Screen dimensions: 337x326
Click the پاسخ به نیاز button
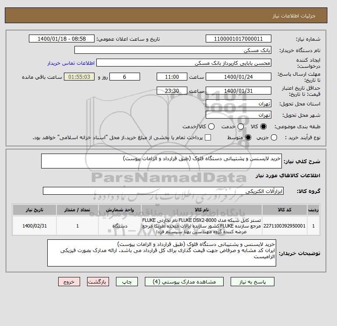click(253, 282)
